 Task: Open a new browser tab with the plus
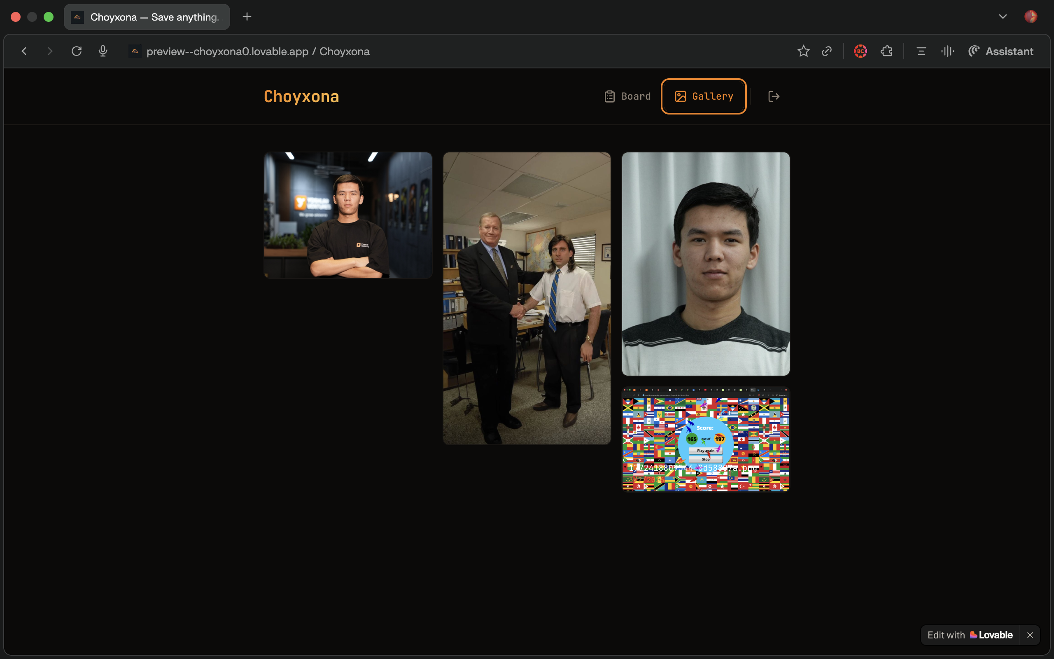pyautogui.click(x=247, y=16)
